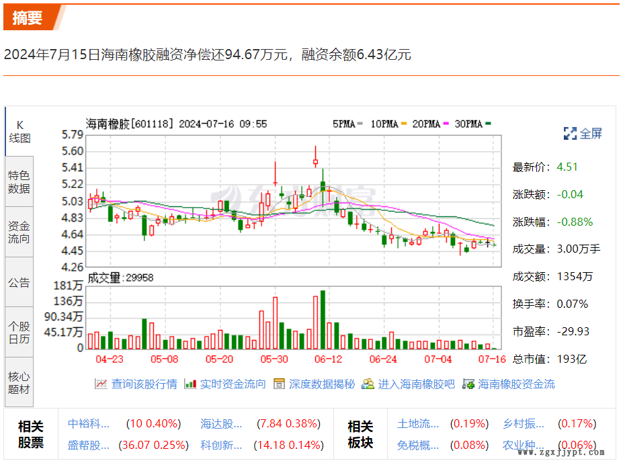This screenshot has width=623, height=467.
Task: Select the K线图 tab
Action: coord(19,132)
